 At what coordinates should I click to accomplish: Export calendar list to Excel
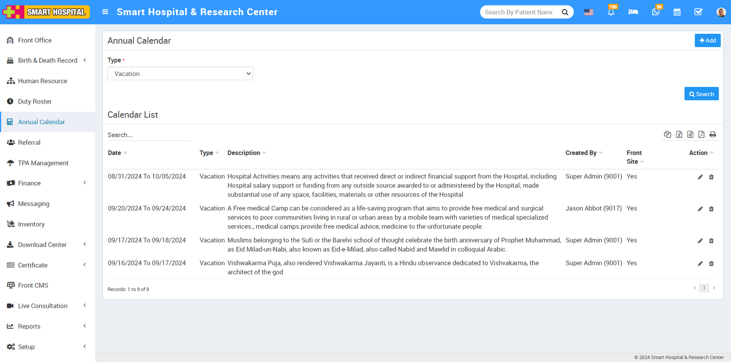coord(679,134)
